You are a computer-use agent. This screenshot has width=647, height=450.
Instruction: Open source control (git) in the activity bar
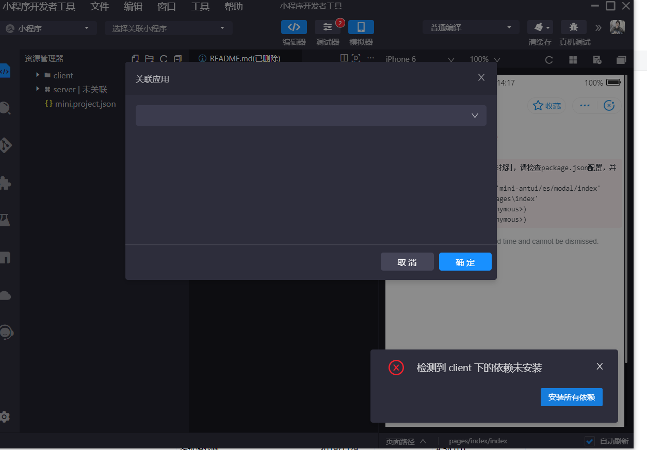pos(5,145)
